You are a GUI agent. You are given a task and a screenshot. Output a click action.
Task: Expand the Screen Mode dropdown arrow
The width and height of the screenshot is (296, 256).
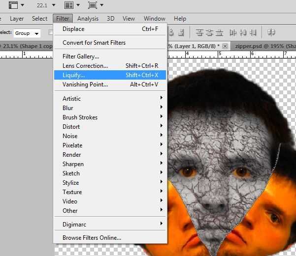click(102, 5)
